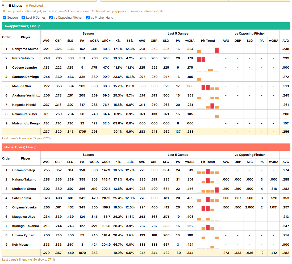
Task: Click the black Lineup legend square
Action: coord(10,6)
